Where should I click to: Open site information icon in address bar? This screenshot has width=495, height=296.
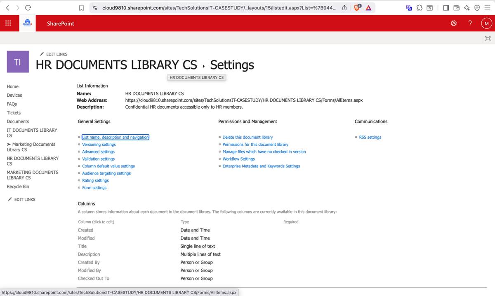(x=95, y=7)
